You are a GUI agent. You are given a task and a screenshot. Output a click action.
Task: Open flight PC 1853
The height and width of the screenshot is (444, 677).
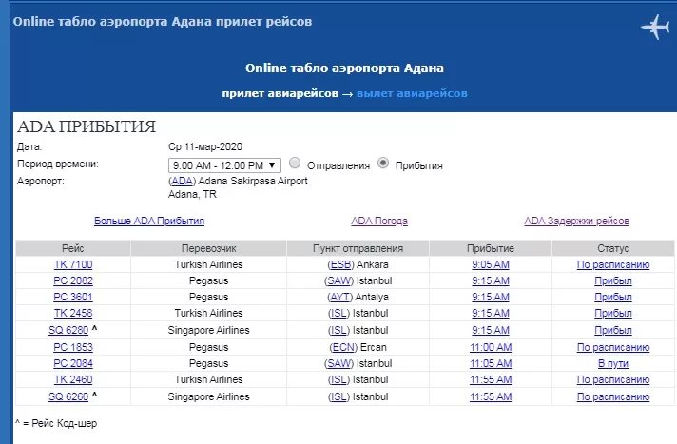coord(73,347)
